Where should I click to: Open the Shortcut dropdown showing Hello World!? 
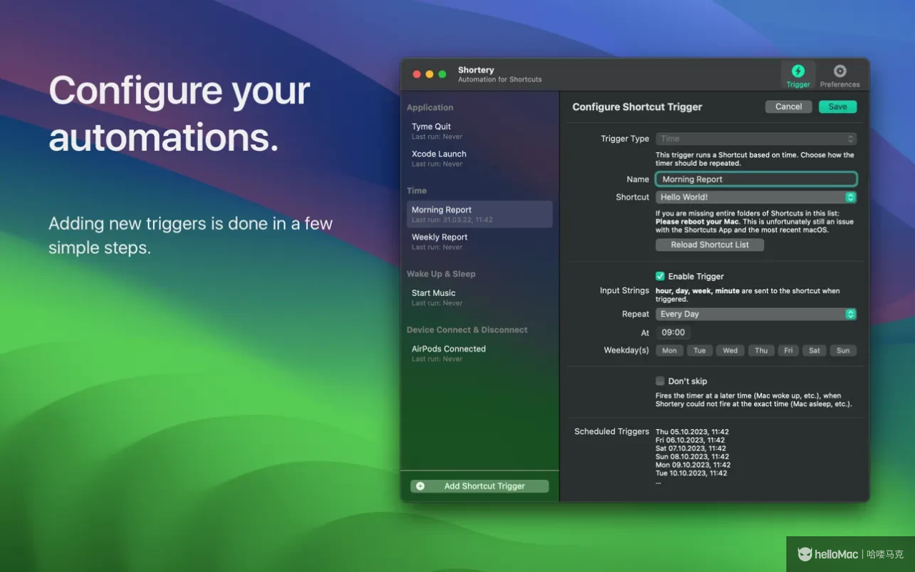756,197
